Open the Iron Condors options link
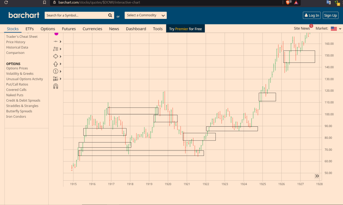This screenshot has width=343, height=205. coord(16,117)
